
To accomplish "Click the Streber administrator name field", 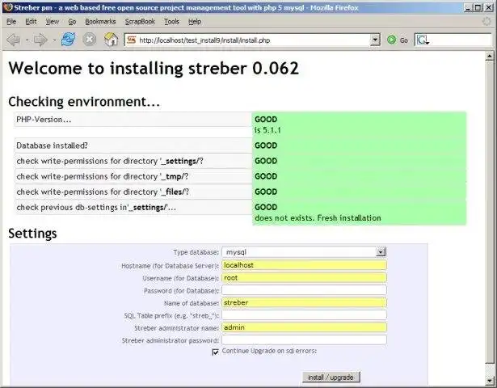I will pos(304,327).
